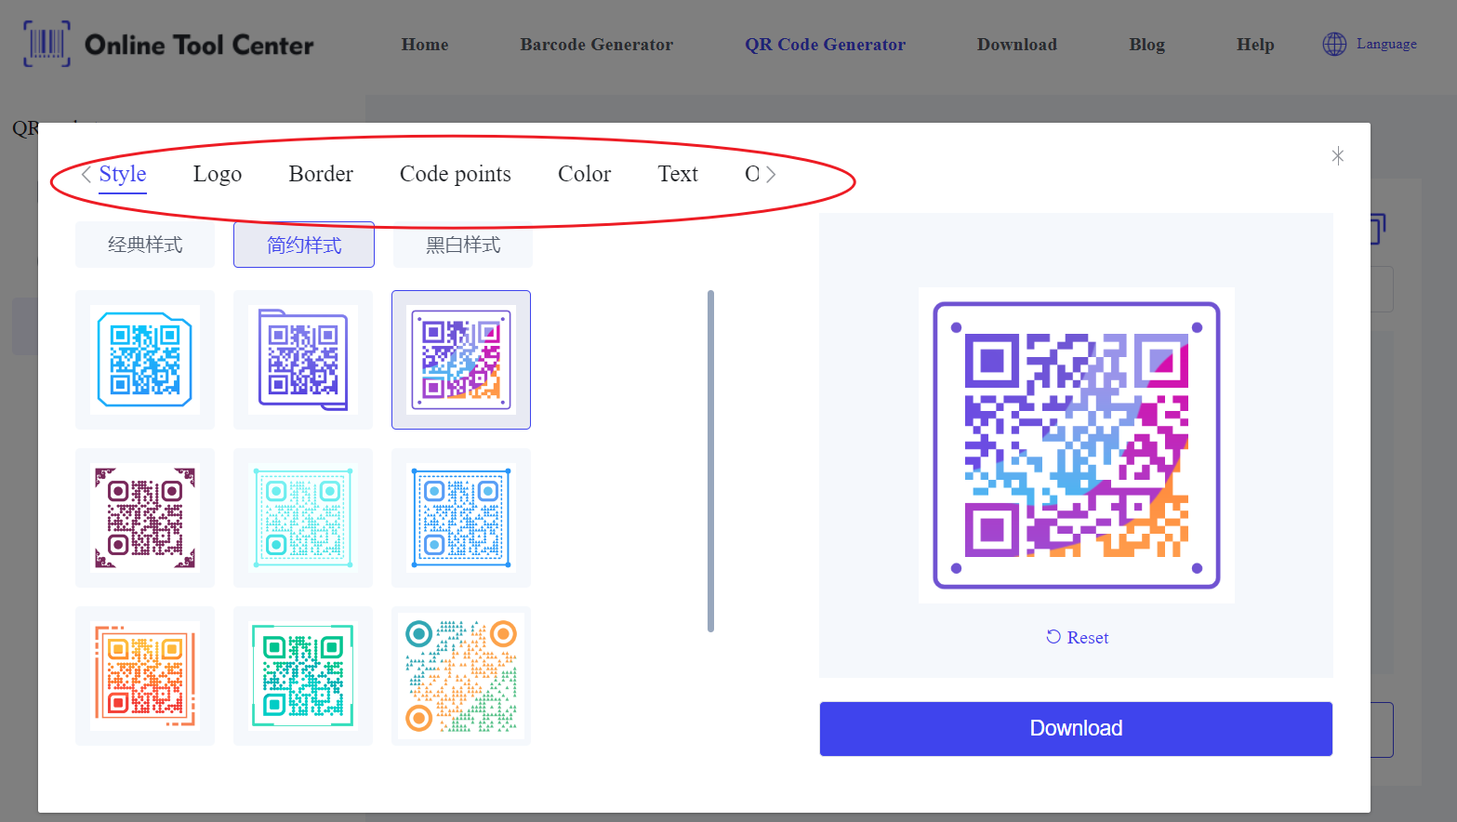Image resolution: width=1457 pixels, height=822 pixels.
Task: Click the Online Tool Center title text
Action: pos(199,45)
